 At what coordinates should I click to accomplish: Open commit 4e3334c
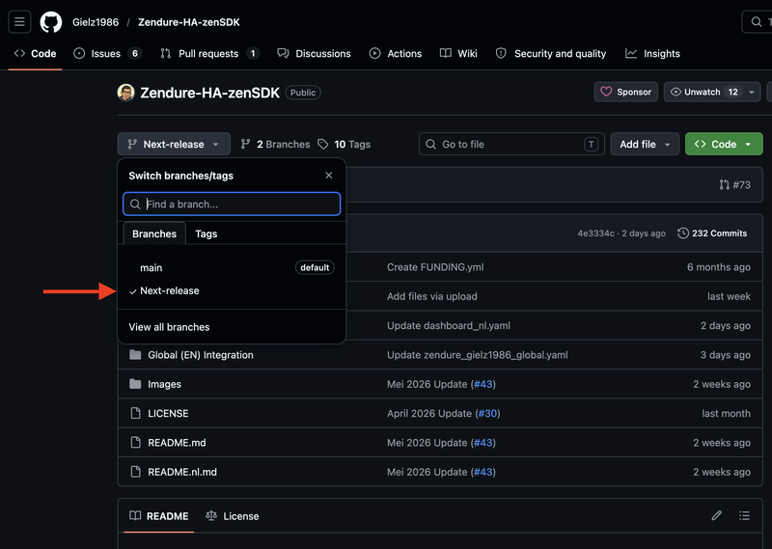pos(595,233)
